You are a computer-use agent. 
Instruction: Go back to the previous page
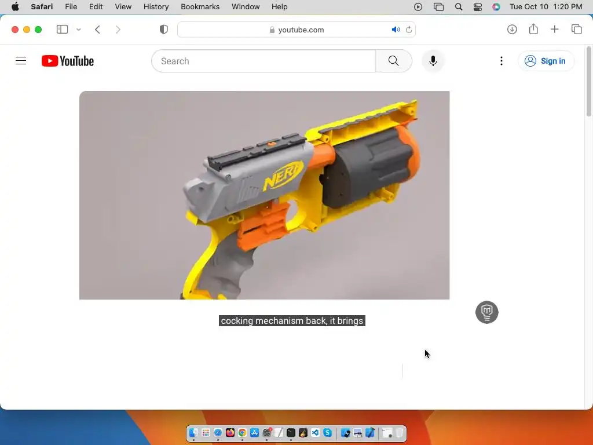click(x=97, y=30)
